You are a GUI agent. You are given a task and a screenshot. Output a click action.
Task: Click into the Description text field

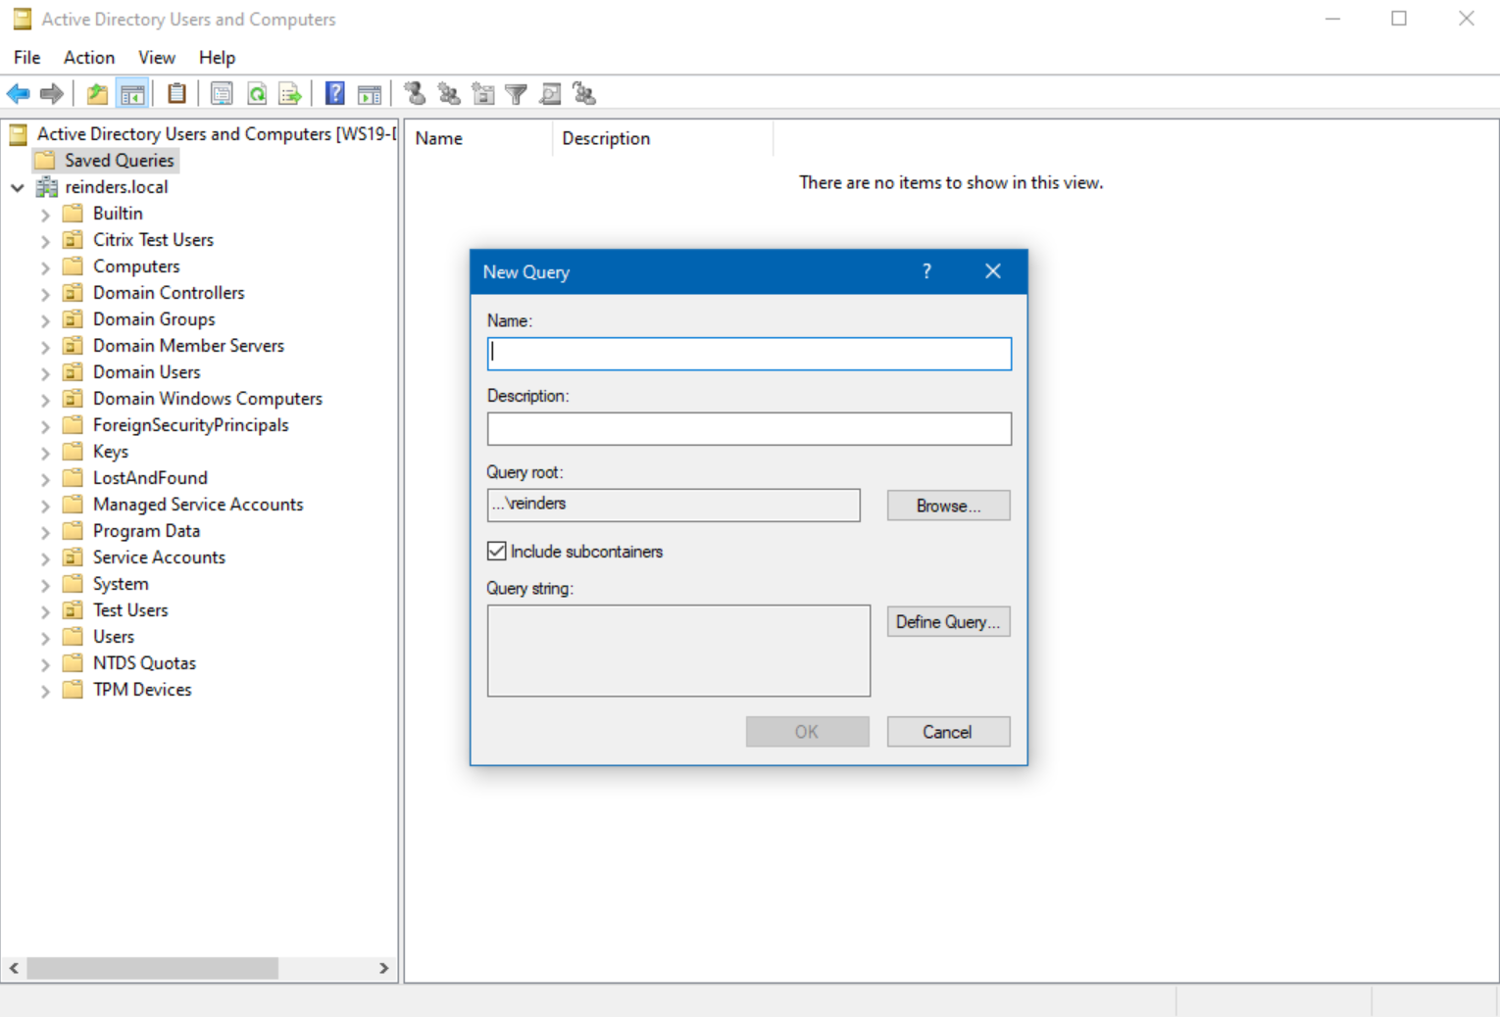click(x=748, y=429)
